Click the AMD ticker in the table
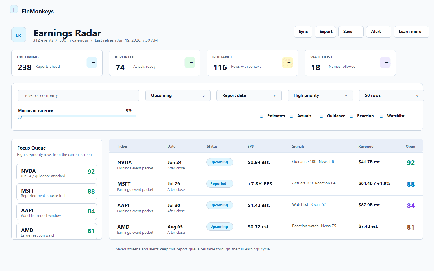This screenshot has height=271, width=434. pyautogui.click(x=123, y=227)
